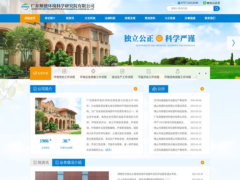Open the 政策法规 menu item
Image resolution: width=240 pixels, height=180 pixels.
(130, 18)
